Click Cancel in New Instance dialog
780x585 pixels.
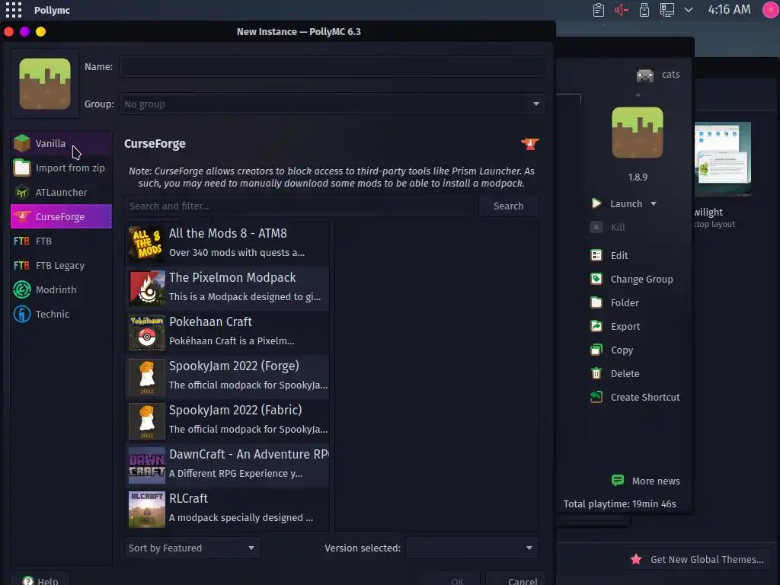(516, 580)
